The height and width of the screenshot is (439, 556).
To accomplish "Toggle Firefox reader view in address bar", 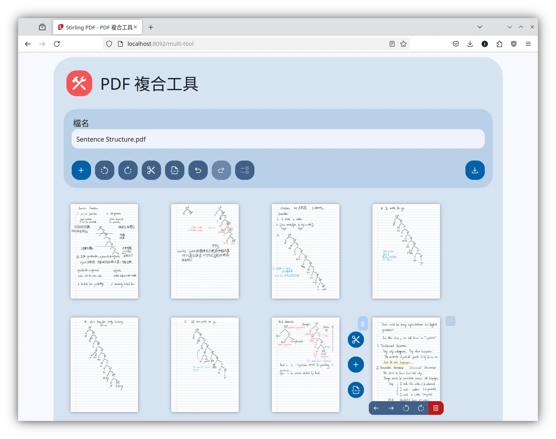I will [392, 44].
